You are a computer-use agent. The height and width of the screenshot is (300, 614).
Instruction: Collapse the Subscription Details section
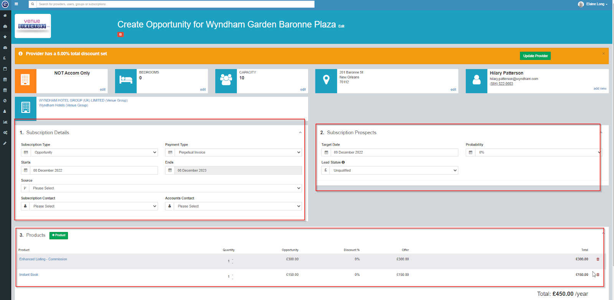tap(300, 133)
